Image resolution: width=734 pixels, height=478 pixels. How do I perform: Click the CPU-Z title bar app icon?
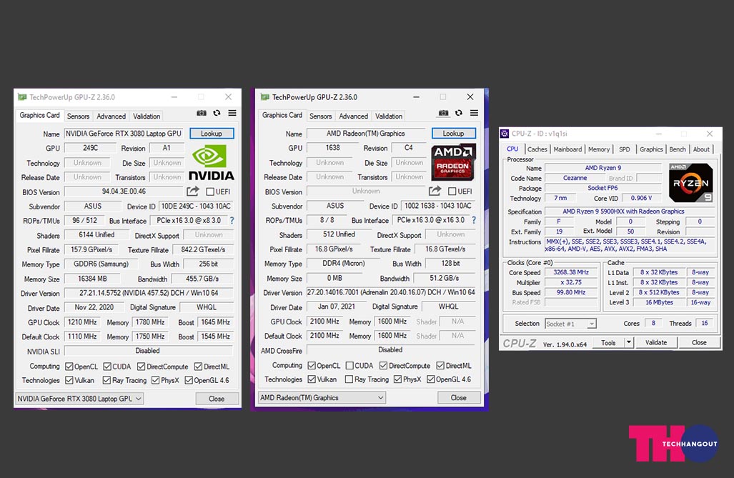click(x=505, y=134)
